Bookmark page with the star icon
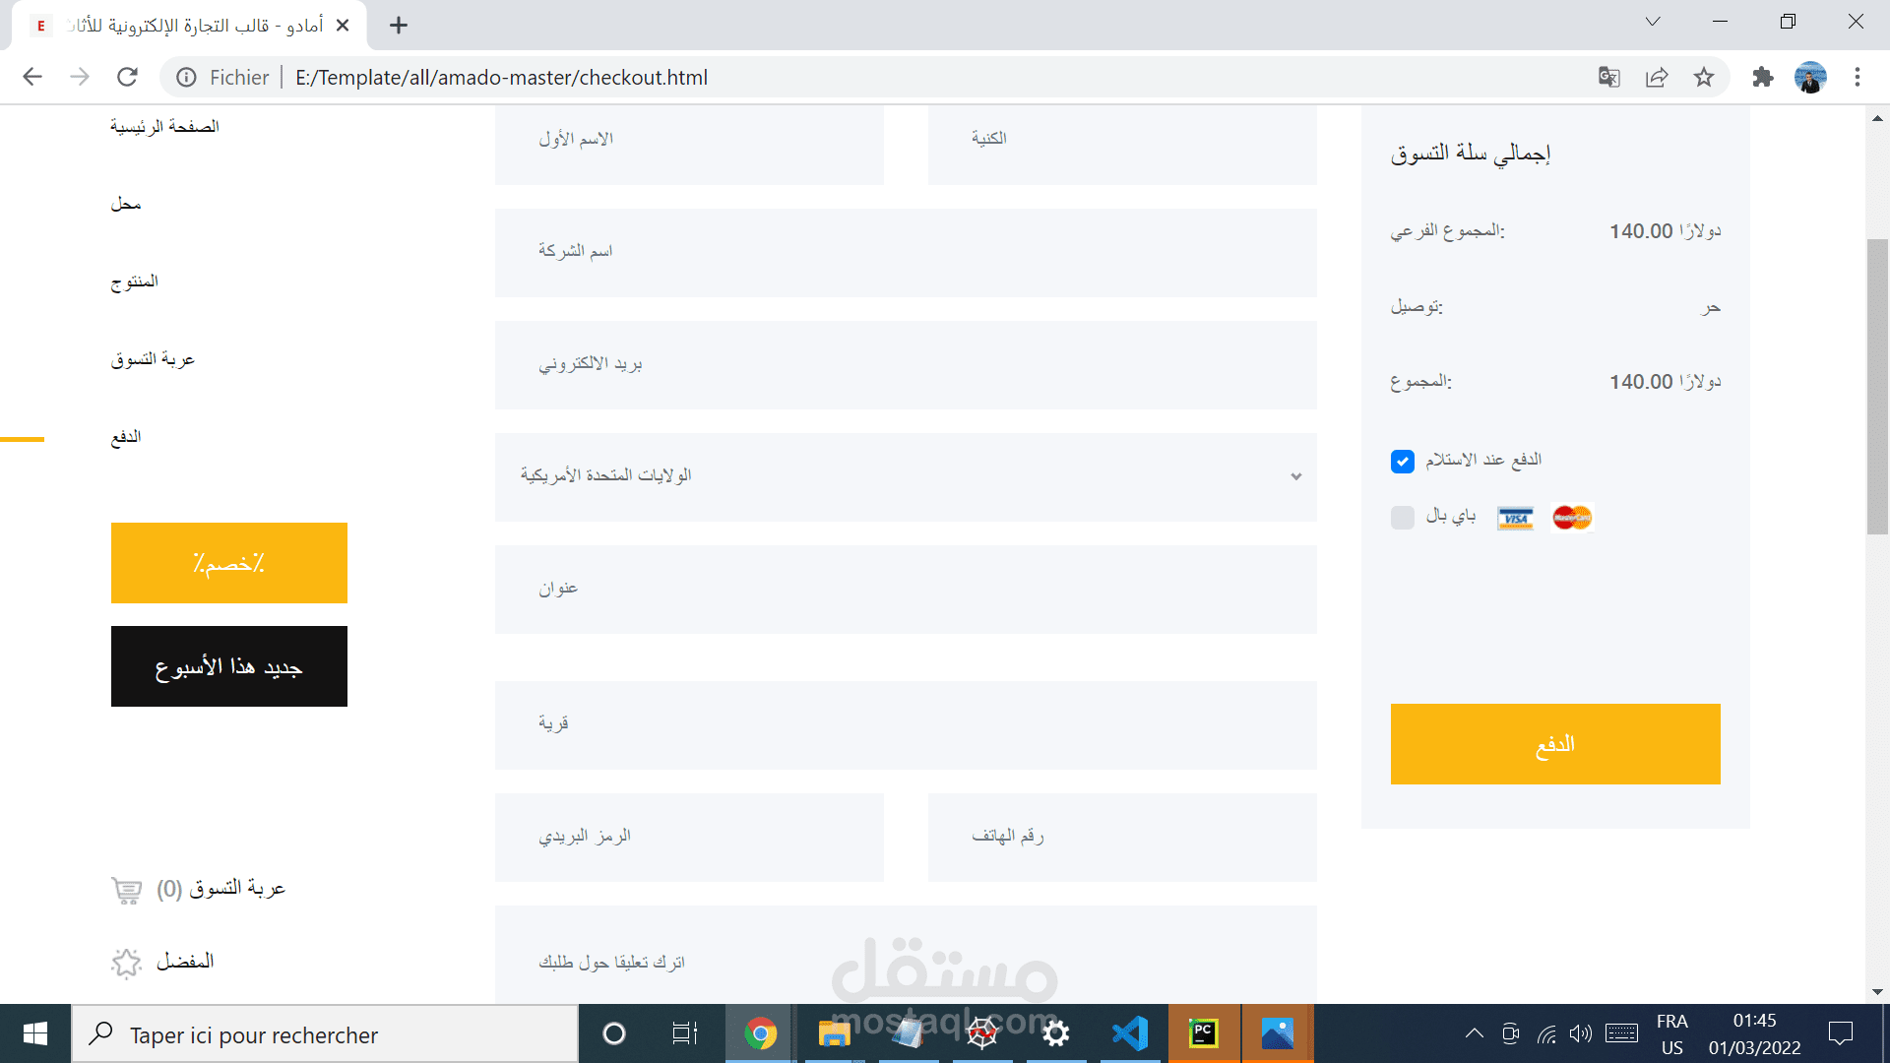Image resolution: width=1890 pixels, height=1063 pixels. point(1704,77)
